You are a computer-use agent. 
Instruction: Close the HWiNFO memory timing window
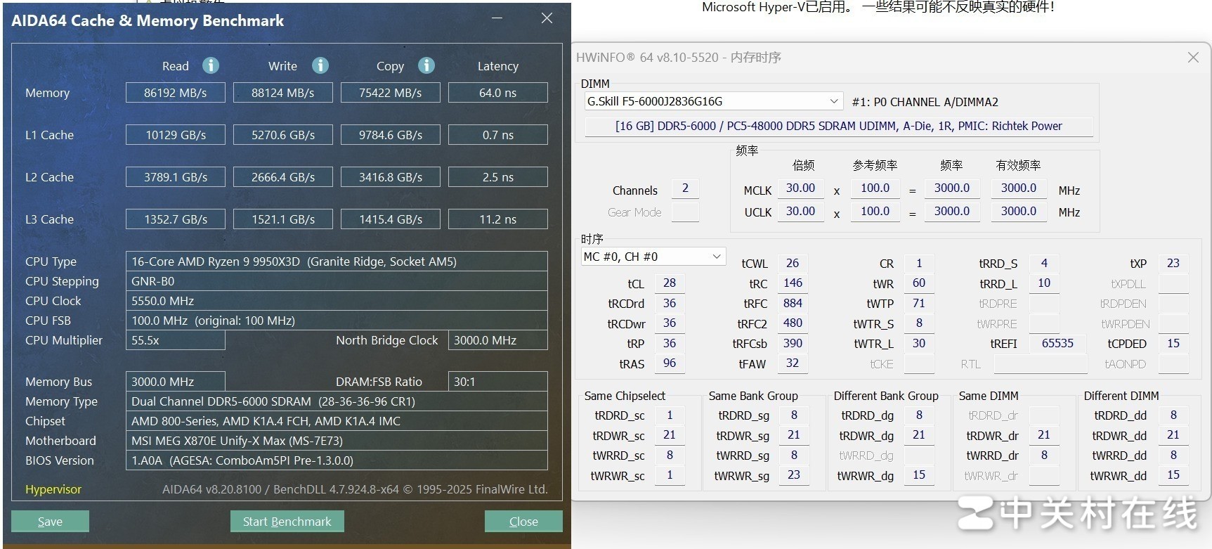coord(1193,58)
